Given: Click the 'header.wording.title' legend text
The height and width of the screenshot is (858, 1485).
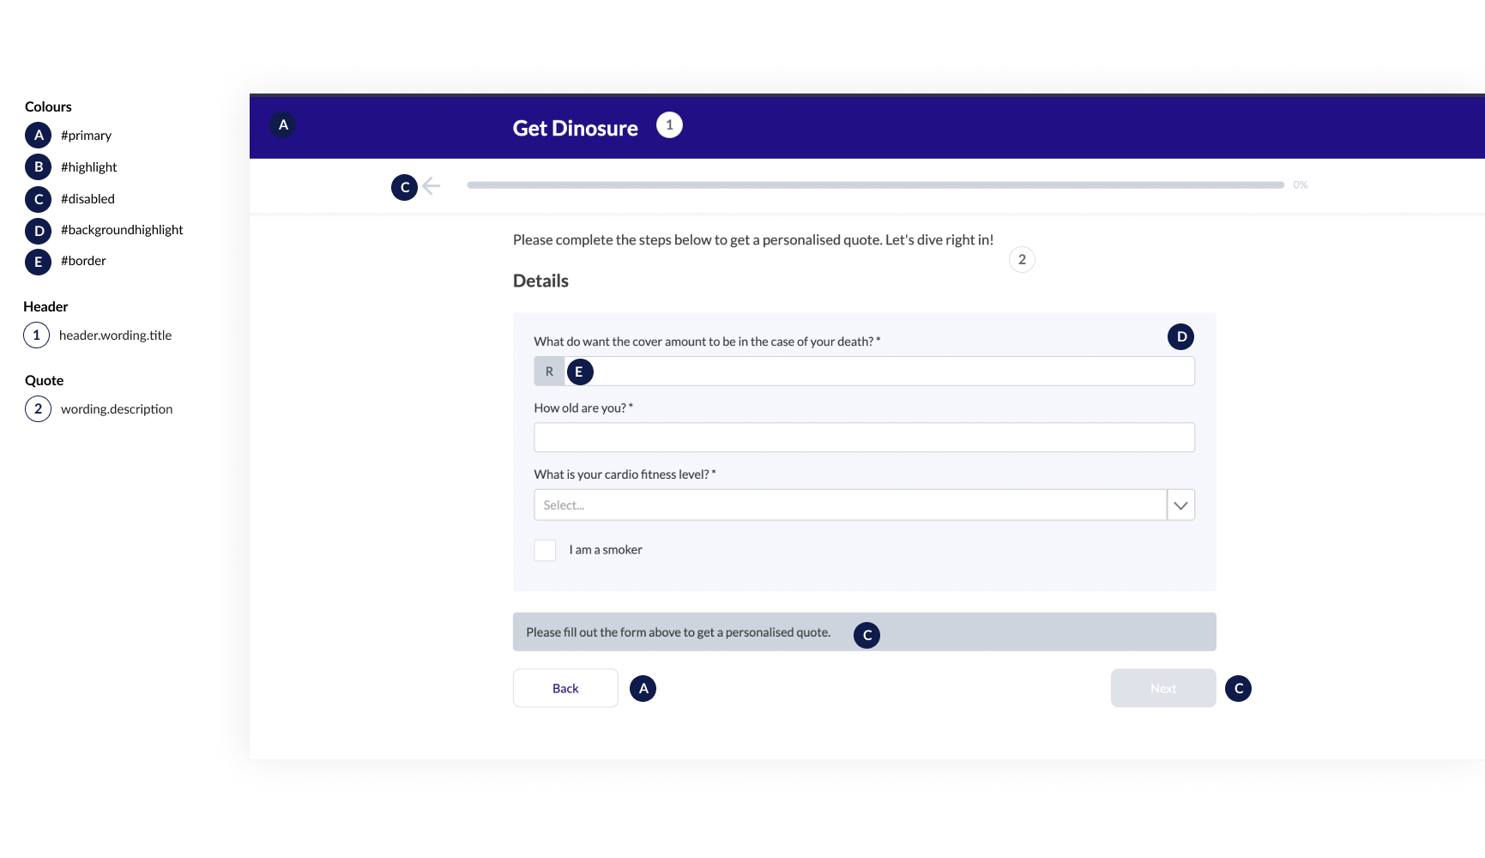Looking at the screenshot, I should [x=115, y=335].
